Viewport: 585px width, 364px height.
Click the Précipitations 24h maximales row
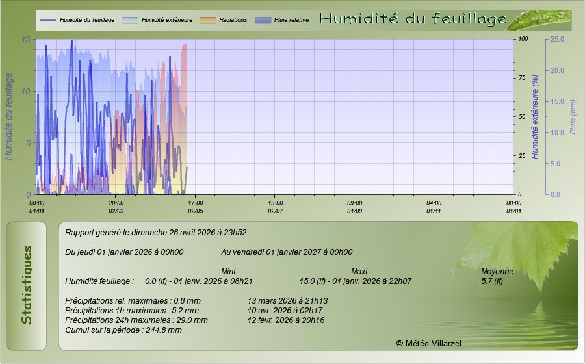[136, 320]
